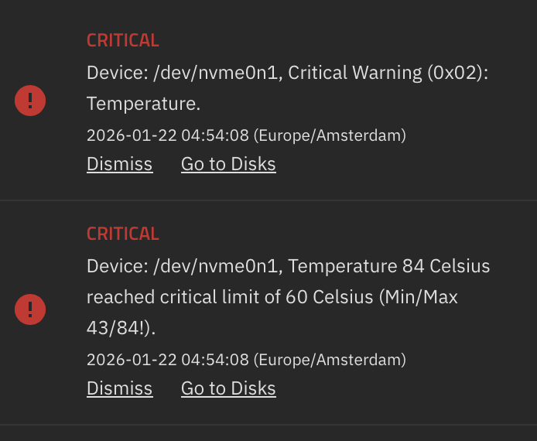Click the "43/84!)." text in the second alert
The height and width of the screenshot is (441, 537).
121,328
